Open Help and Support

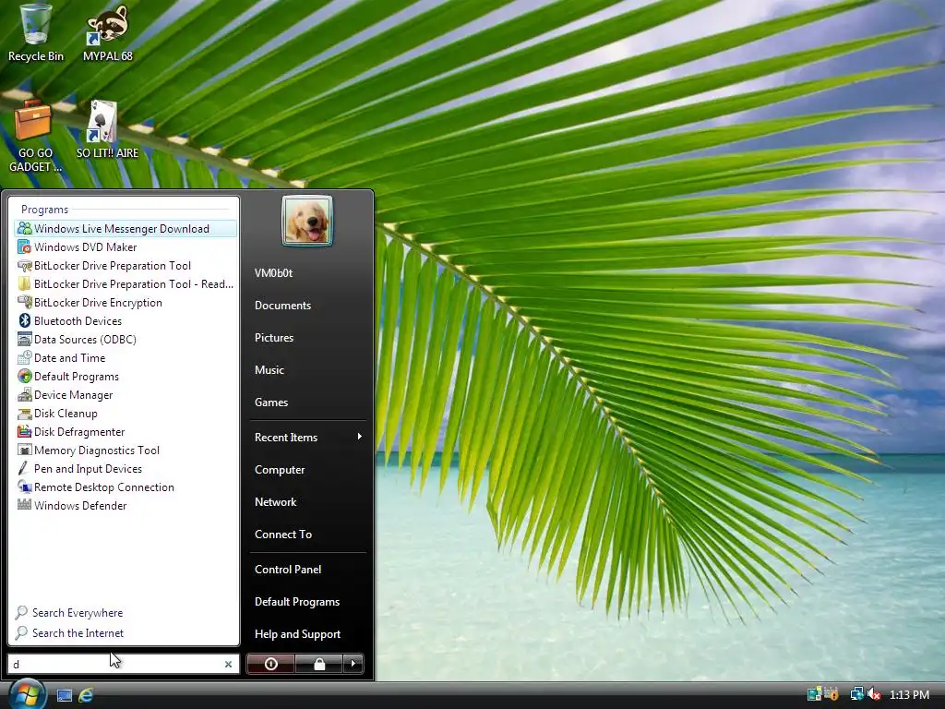click(x=298, y=634)
